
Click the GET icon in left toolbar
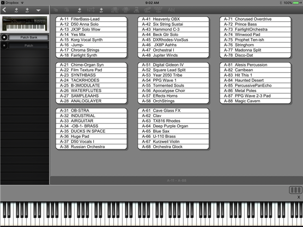click(x=27, y=10)
